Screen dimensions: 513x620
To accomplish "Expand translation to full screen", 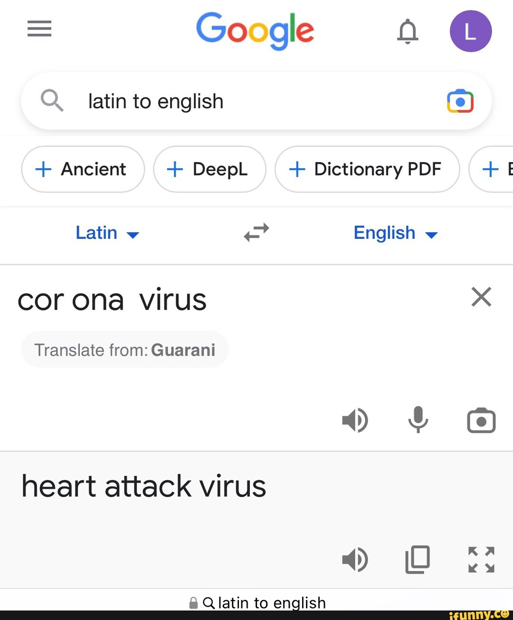I will tap(481, 559).
